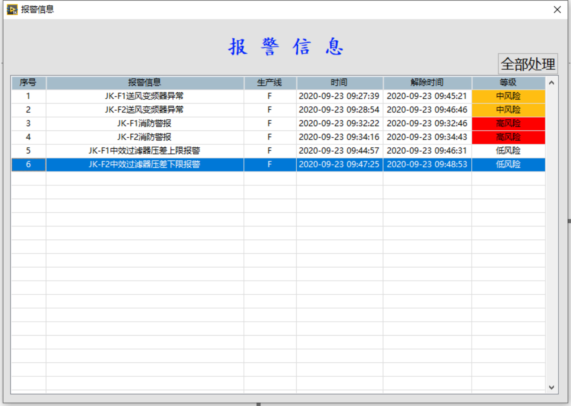Click time 2020-09-23 09:44:57
The width and height of the screenshot is (571, 406).
(x=339, y=151)
